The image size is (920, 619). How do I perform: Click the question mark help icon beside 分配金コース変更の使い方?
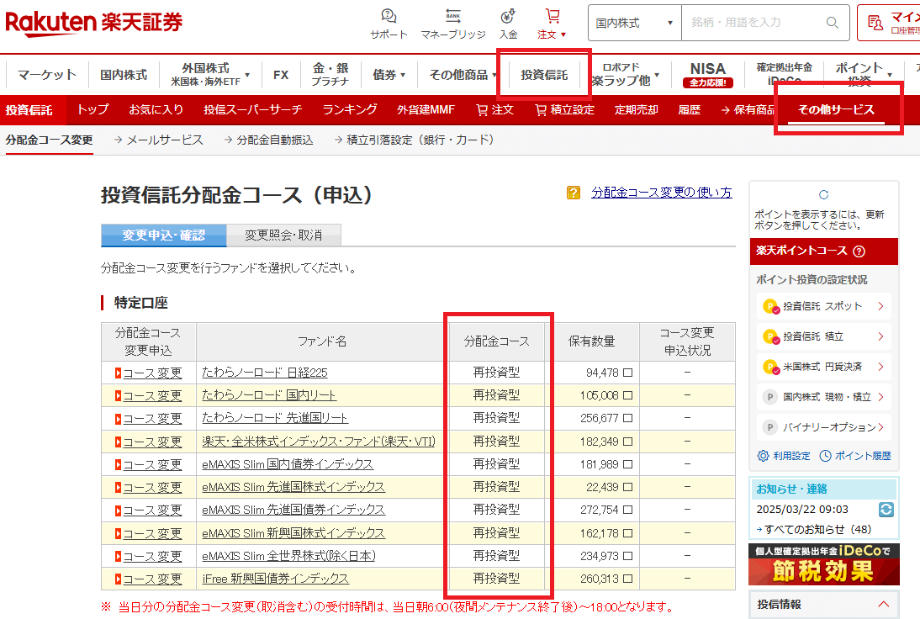click(x=574, y=193)
